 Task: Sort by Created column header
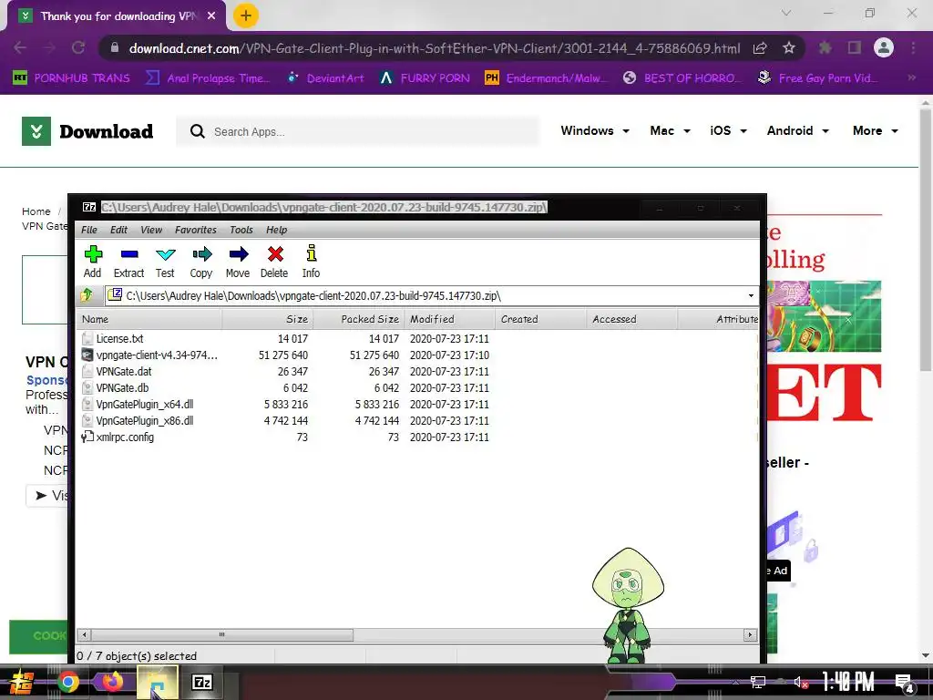(x=540, y=319)
